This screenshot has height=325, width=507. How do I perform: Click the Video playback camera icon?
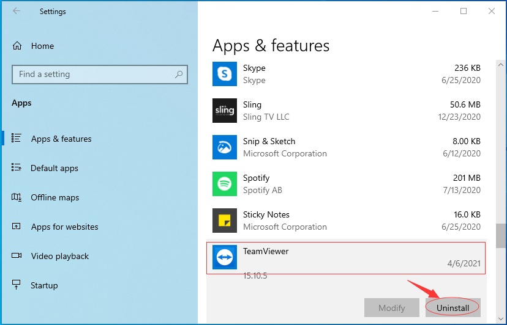(x=17, y=255)
